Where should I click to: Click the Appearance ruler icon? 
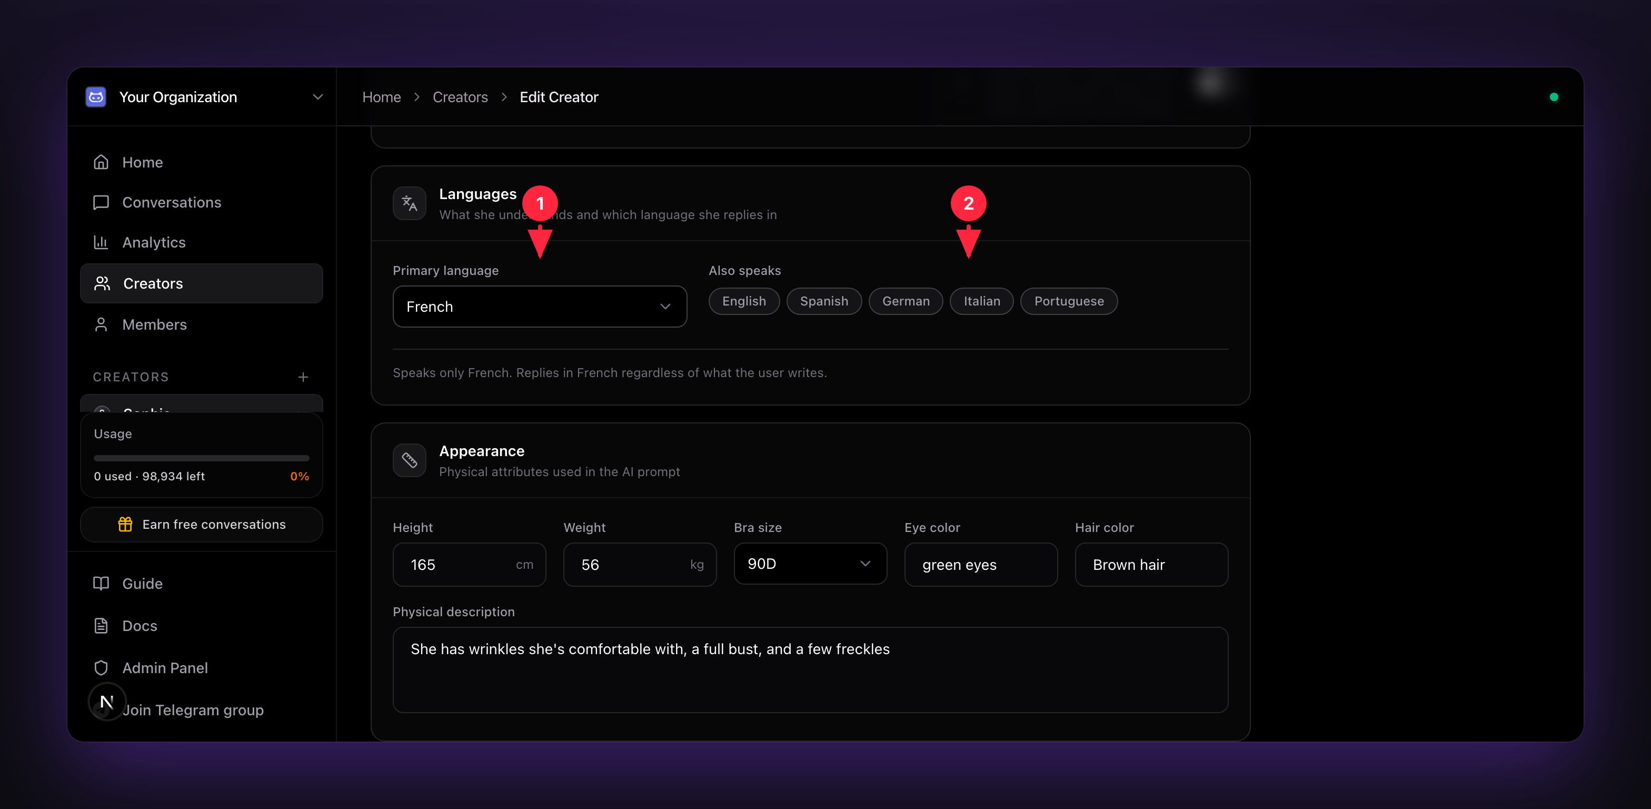410,460
